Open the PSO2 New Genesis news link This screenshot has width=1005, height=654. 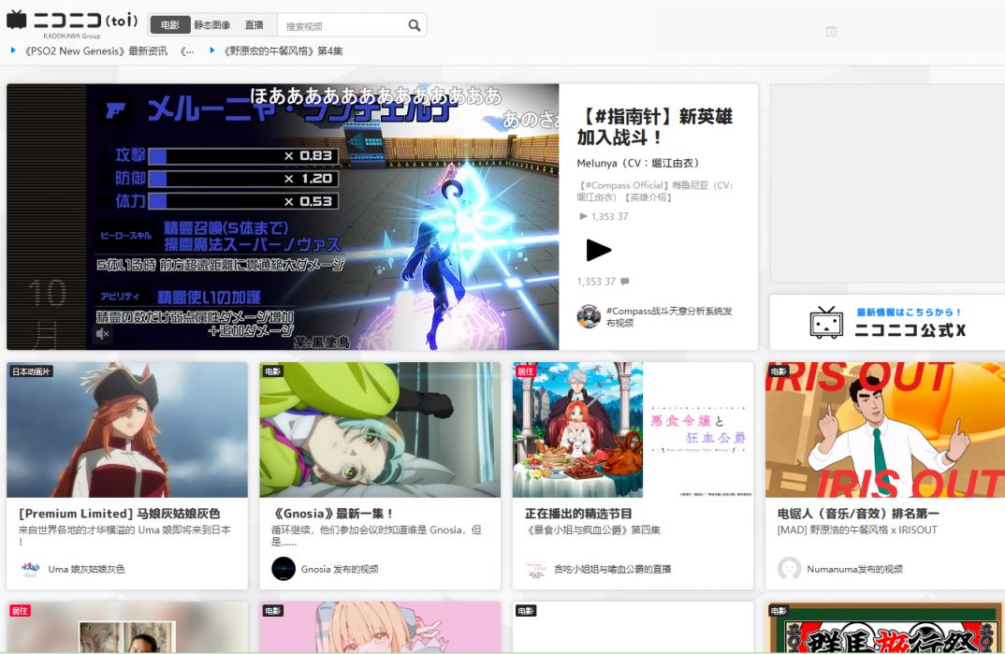pyautogui.click(x=95, y=51)
